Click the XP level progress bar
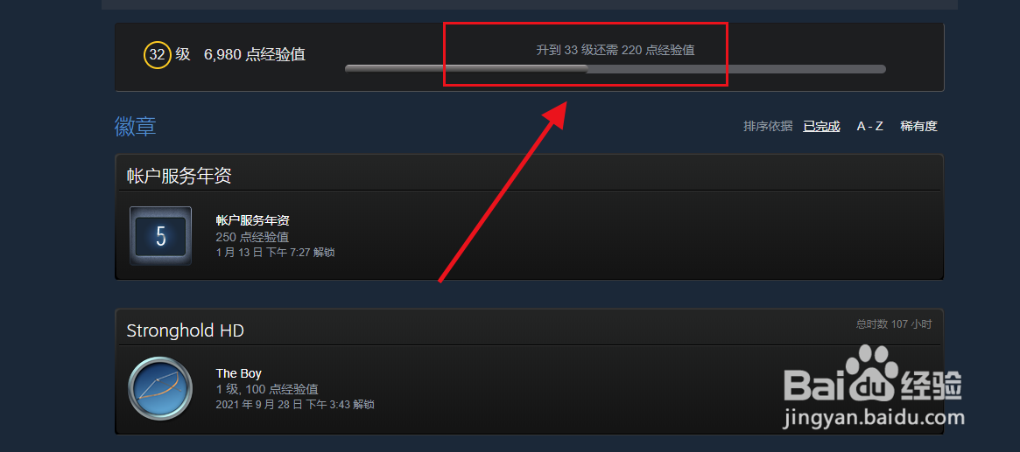 pyautogui.click(x=616, y=69)
